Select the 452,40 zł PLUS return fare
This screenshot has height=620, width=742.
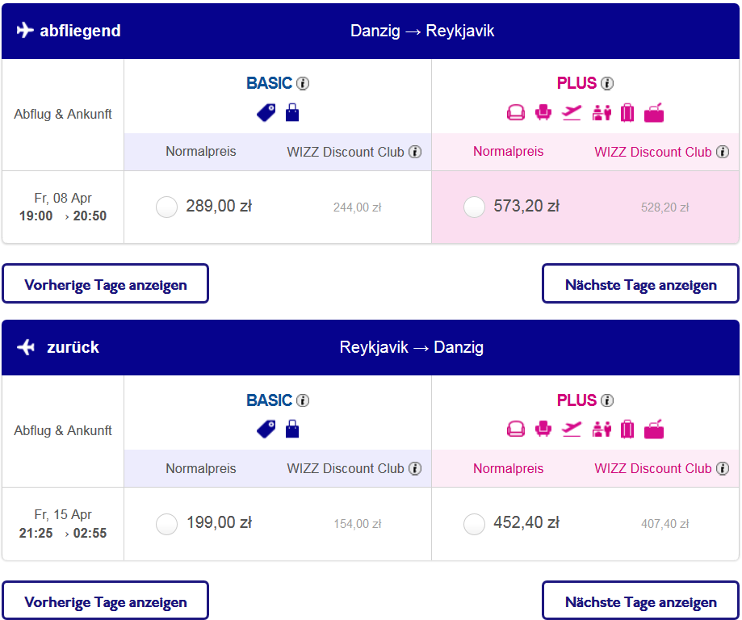pyautogui.click(x=474, y=524)
